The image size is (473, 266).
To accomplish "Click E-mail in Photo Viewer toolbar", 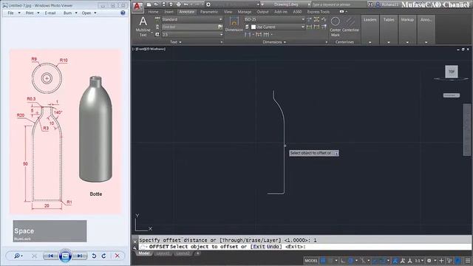I will pyautogui.click(x=50, y=13).
